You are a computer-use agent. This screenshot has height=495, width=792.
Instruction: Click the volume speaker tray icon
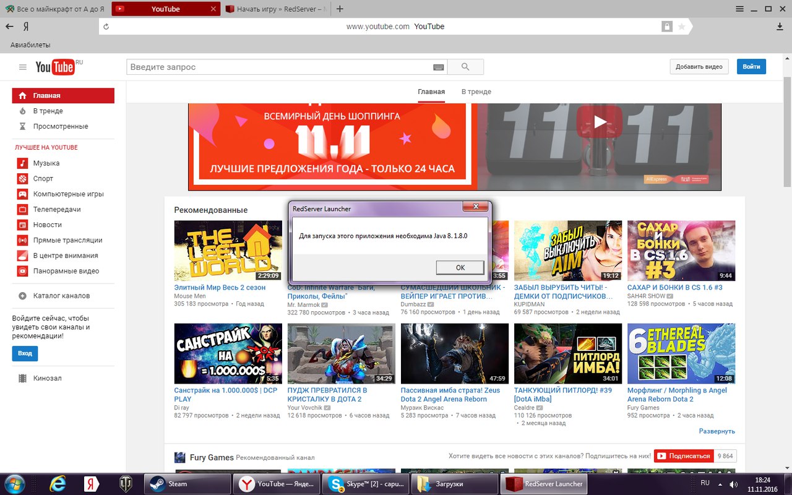pos(734,484)
